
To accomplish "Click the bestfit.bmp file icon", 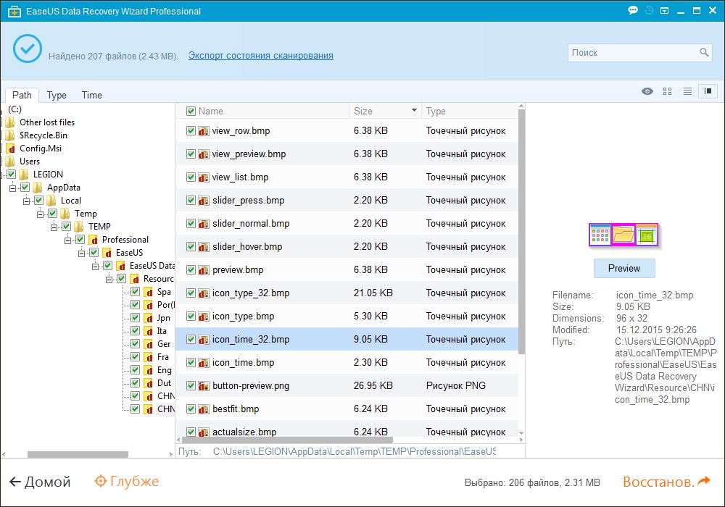I will [204, 409].
